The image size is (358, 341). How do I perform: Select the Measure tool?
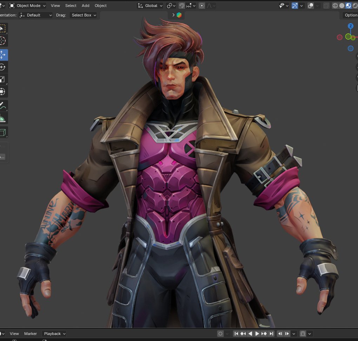coord(3,118)
